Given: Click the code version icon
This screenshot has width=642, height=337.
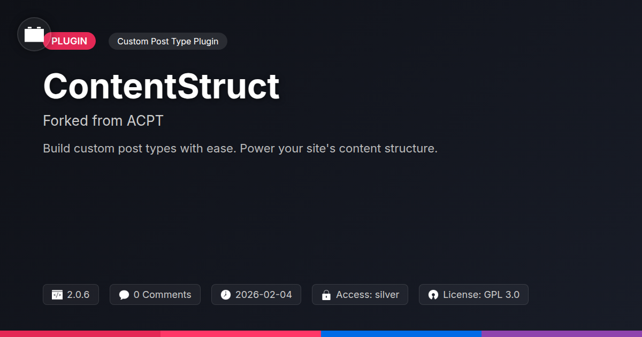Looking at the screenshot, I should (x=57, y=295).
